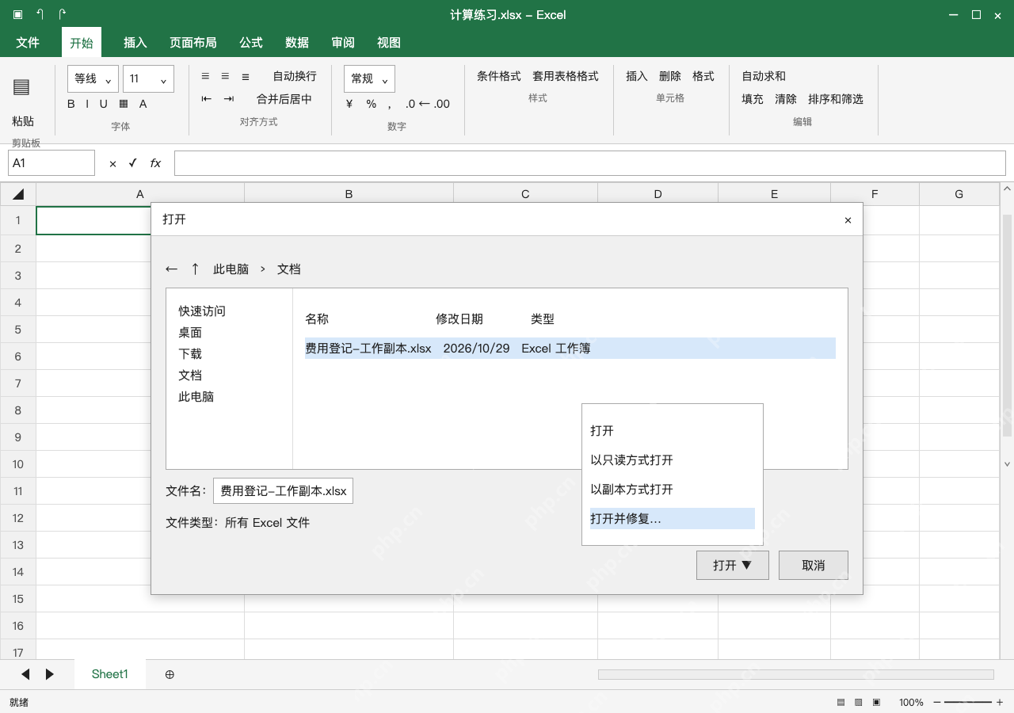The height and width of the screenshot is (713, 1014).
Task: Click the decrease indent icon
Action: (207, 99)
